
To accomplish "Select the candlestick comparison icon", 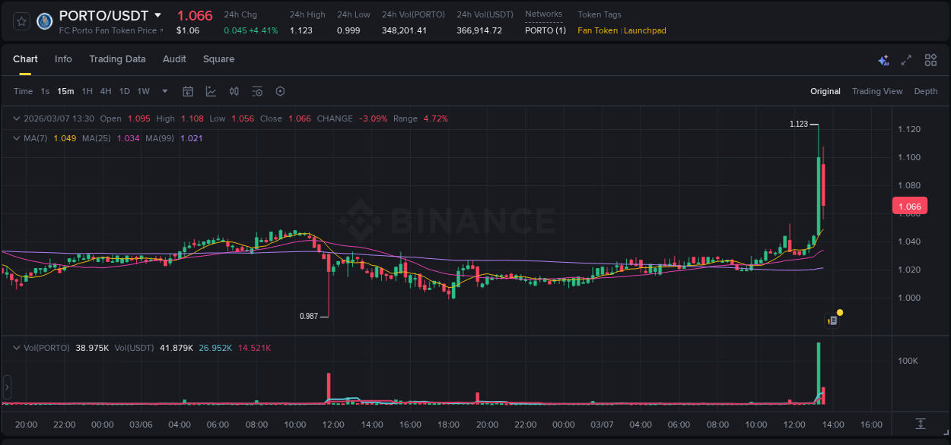I will [234, 91].
